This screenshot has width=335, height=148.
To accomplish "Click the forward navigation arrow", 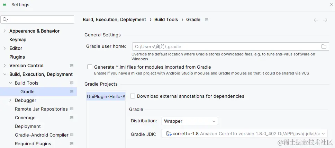I will [x=325, y=20].
